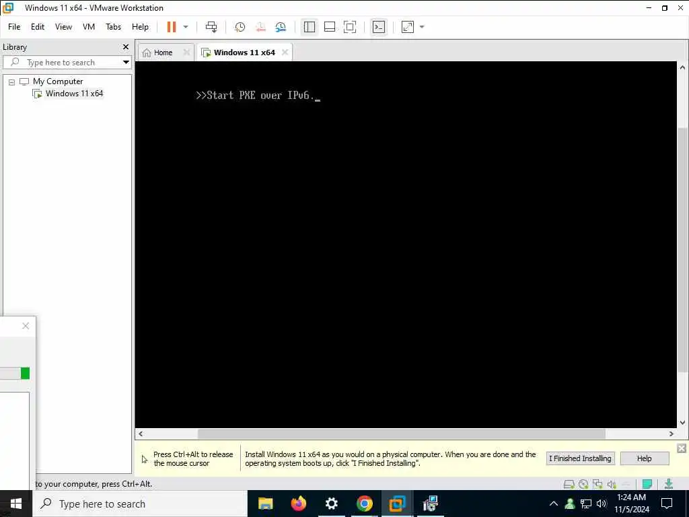This screenshot has width=689, height=517.
Task: Click the hard disk status icon
Action: (x=569, y=485)
